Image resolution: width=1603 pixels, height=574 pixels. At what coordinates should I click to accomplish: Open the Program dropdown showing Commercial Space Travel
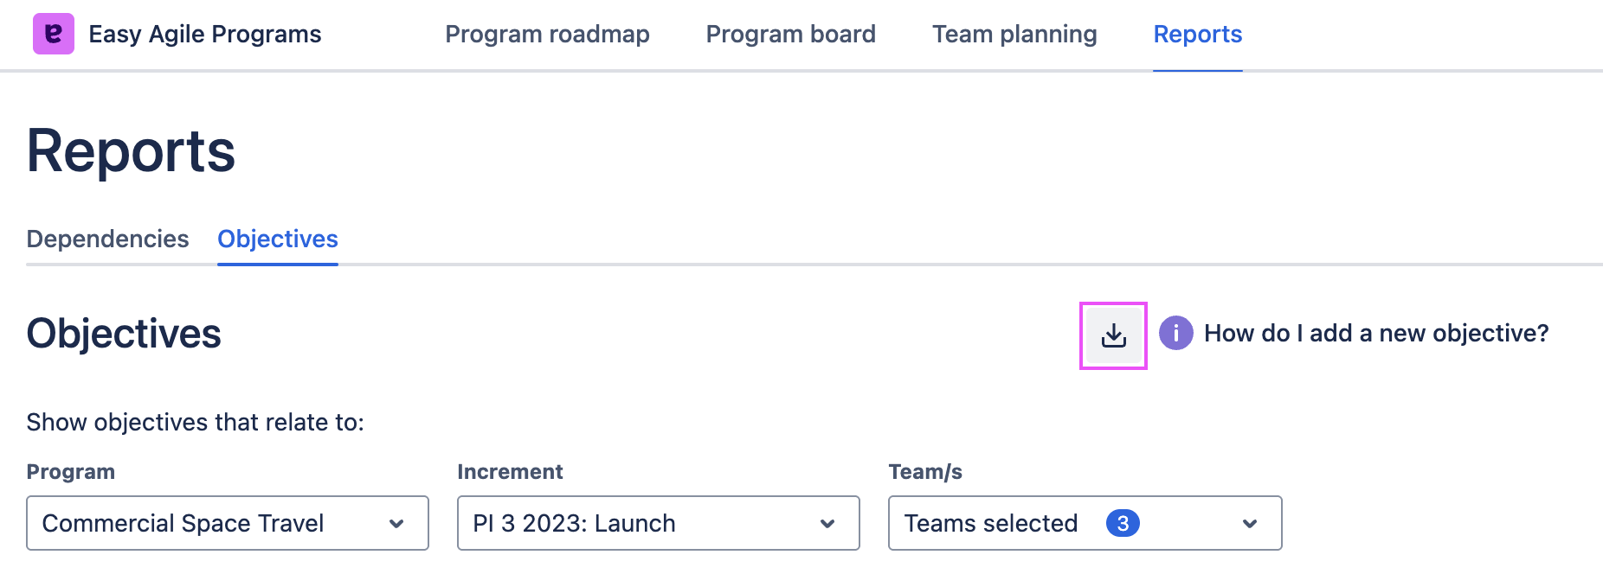[227, 523]
